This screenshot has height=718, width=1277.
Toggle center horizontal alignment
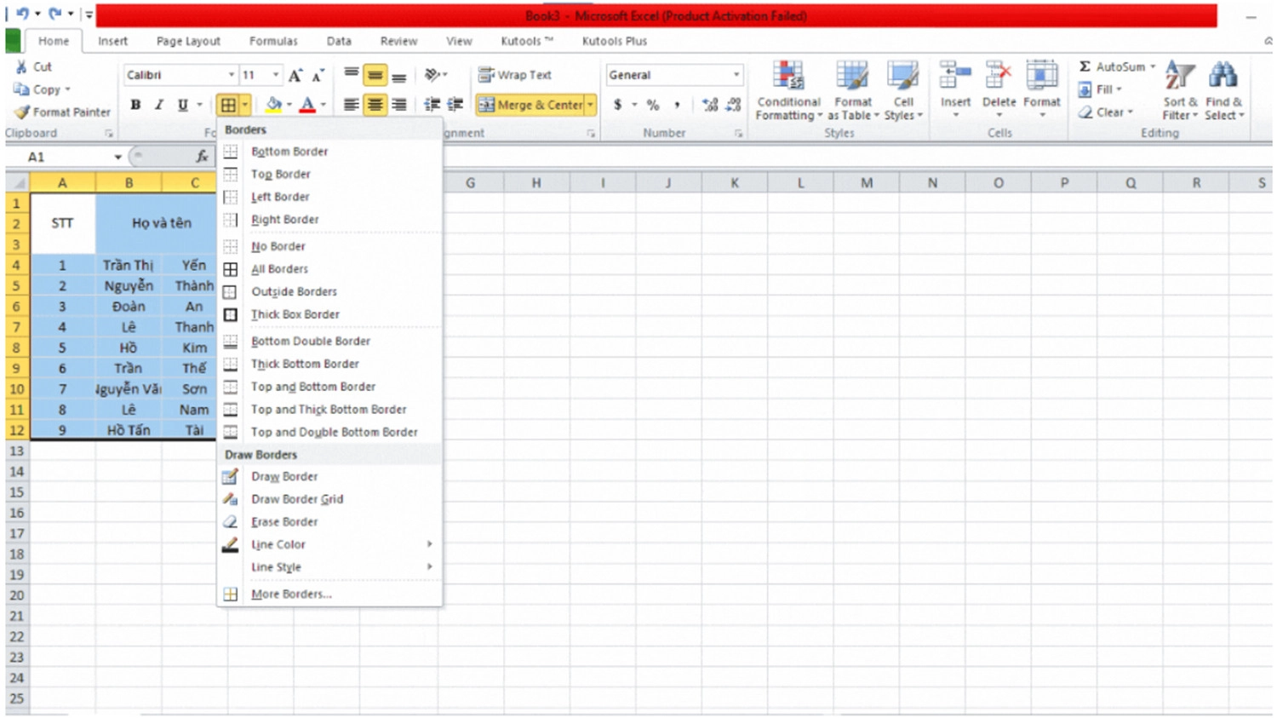coord(375,105)
